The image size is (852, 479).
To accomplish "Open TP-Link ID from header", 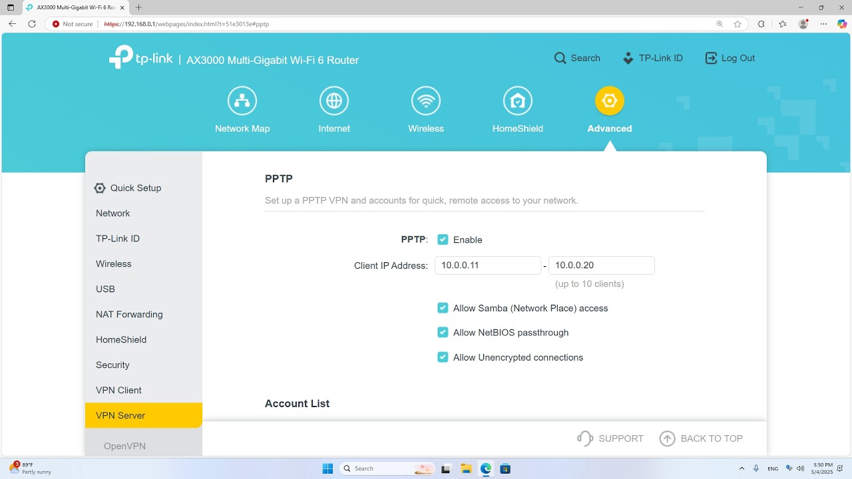I will tap(652, 58).
